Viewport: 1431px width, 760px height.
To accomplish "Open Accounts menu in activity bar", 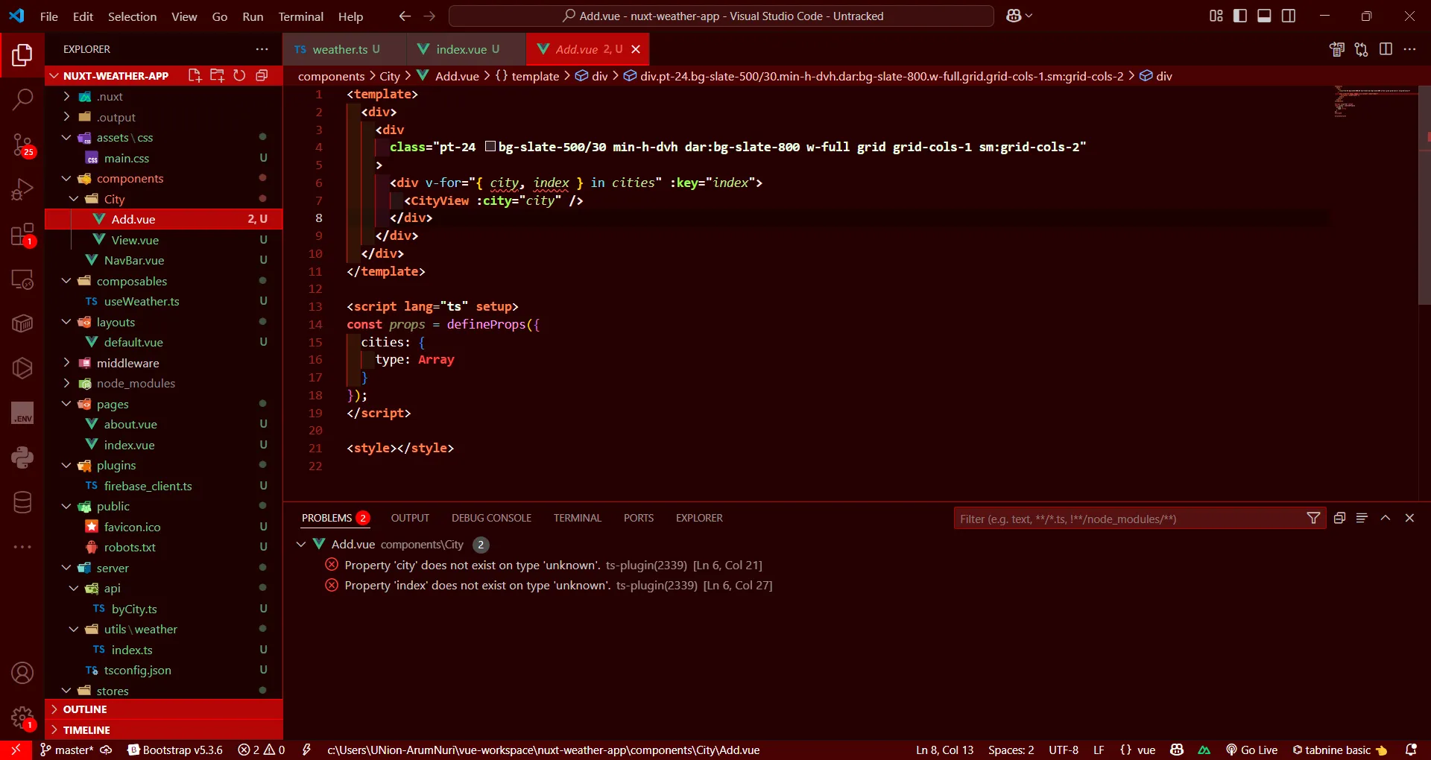I will 22,673.
